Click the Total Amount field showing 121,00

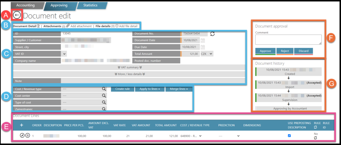point(190,54)
